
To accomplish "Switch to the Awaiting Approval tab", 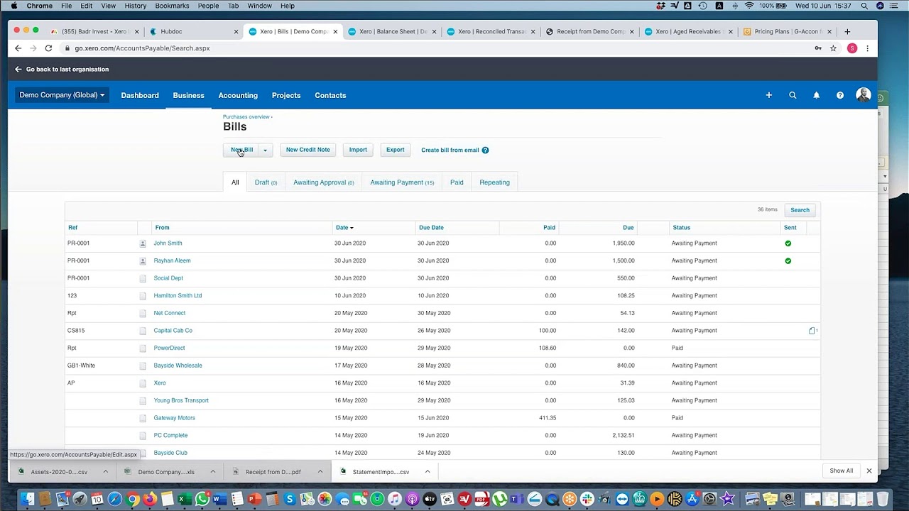I will tap(323, 182).
